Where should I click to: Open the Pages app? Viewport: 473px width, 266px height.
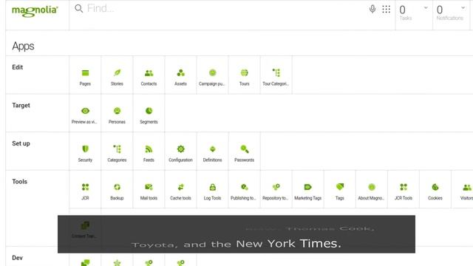click(x=85, y=75)
